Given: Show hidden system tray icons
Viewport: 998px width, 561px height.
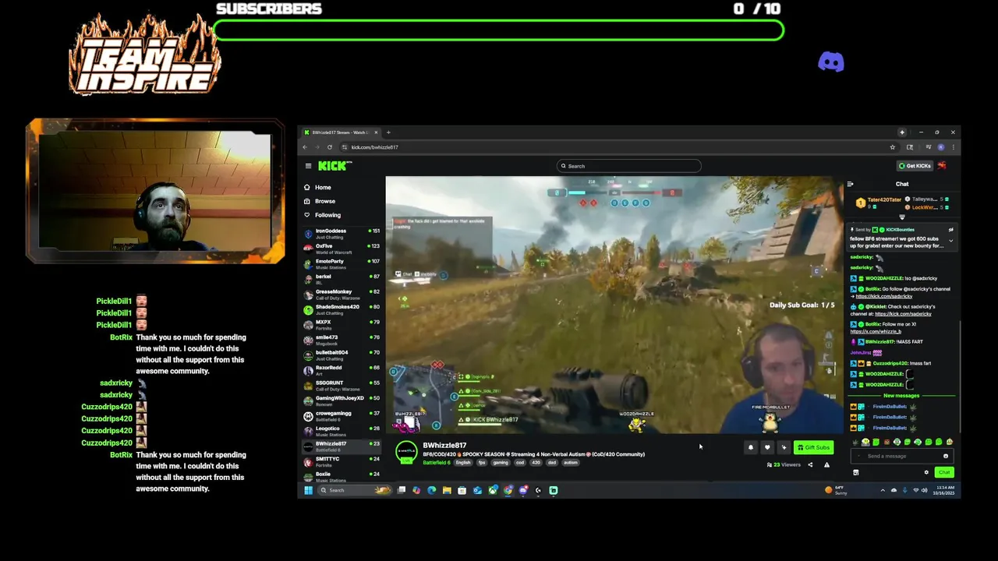Looking at the screenshot, I should pyautogui.click(x=883, y=490).
